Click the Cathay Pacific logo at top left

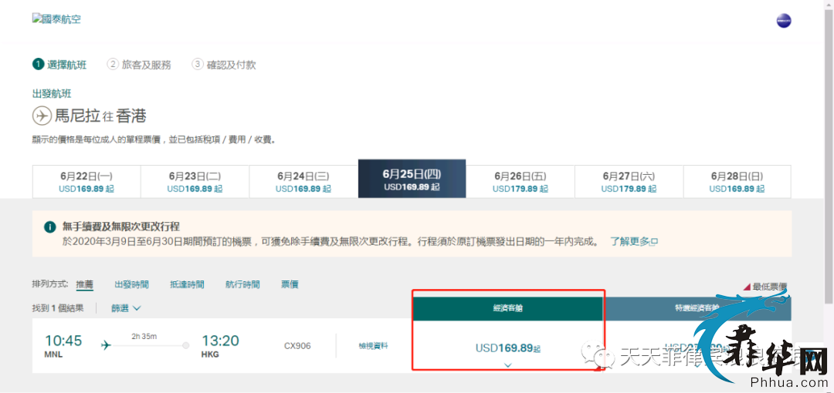[x=56, y=19]
